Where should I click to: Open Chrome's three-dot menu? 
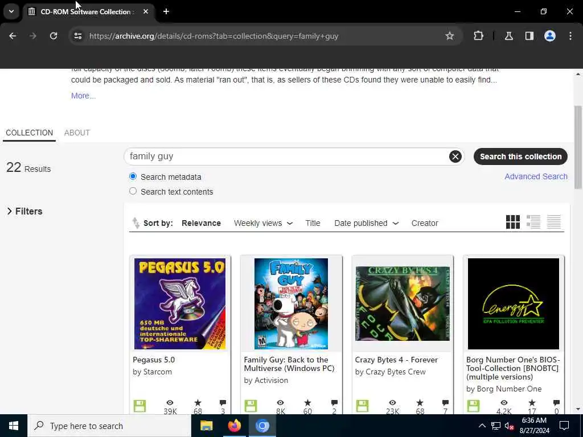point(570,36)
